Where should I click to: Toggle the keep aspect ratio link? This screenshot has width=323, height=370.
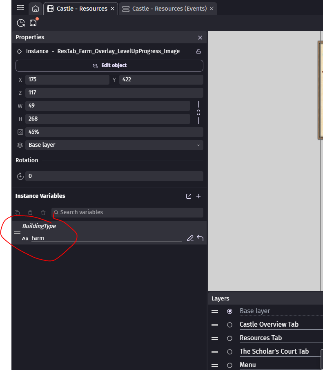coord(198,112)
